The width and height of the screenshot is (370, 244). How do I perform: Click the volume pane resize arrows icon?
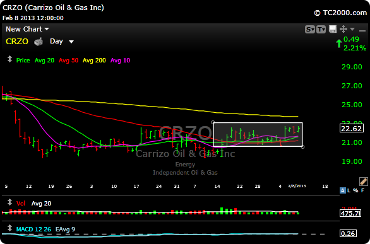9,202
